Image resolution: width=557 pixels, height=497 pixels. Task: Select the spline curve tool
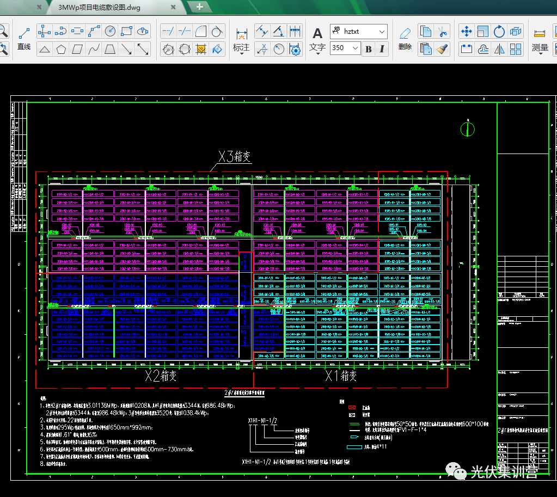[94, 49]
